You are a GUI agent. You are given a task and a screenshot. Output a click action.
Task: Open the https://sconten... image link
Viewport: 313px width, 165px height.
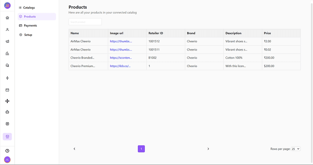click(x=121, y=58)
